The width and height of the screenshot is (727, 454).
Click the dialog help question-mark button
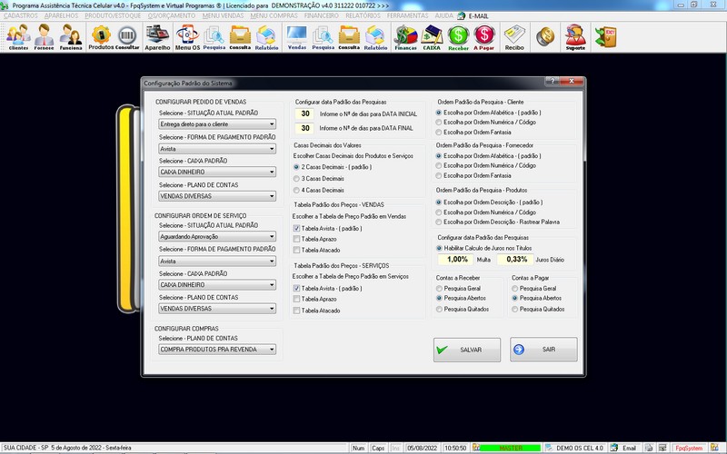552,81
